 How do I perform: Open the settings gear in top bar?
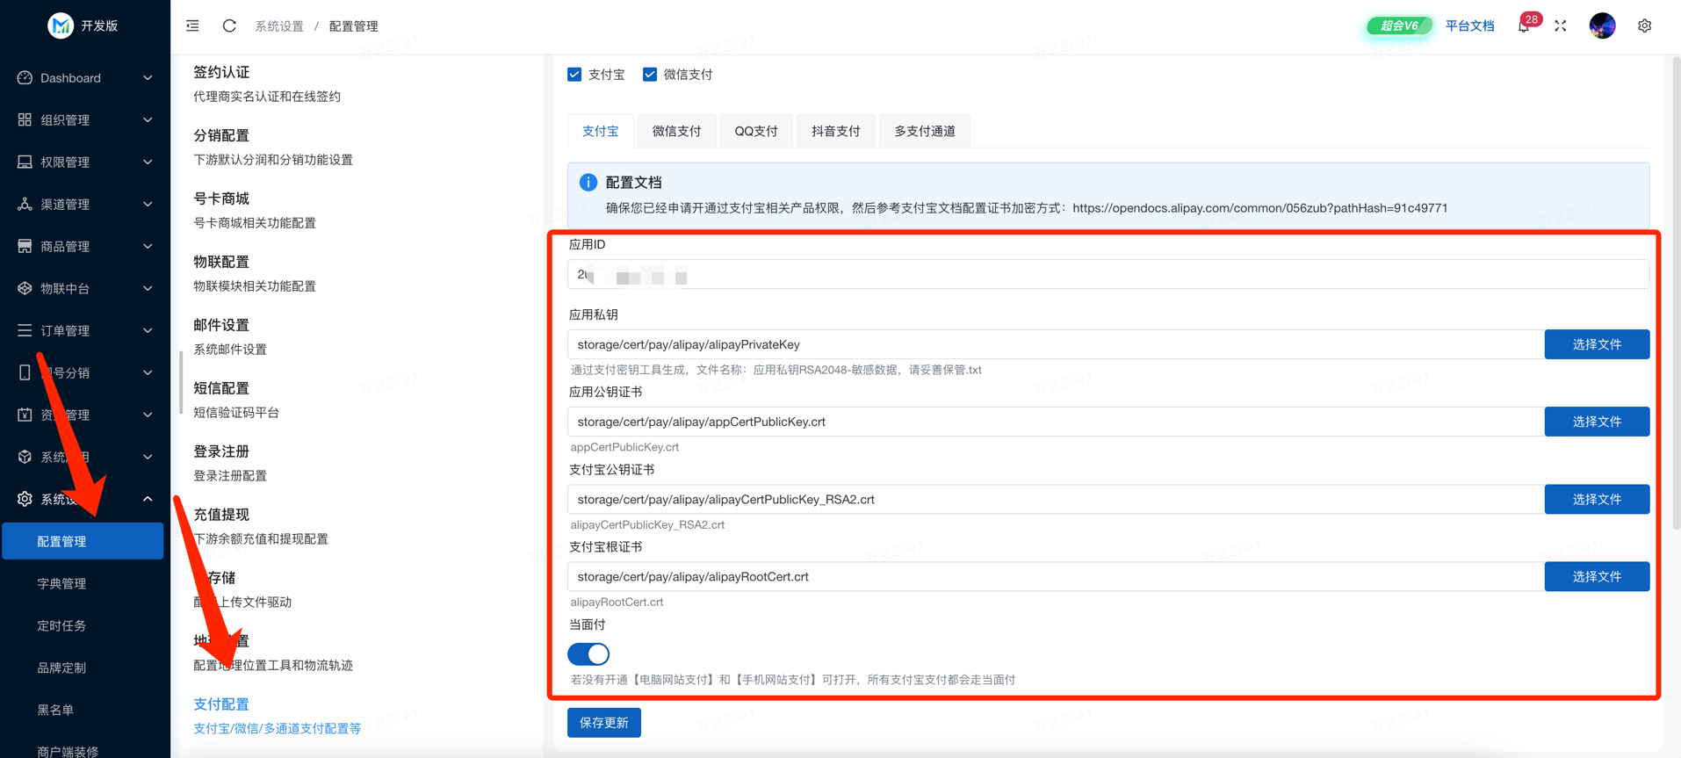(x=1644, y=26)
